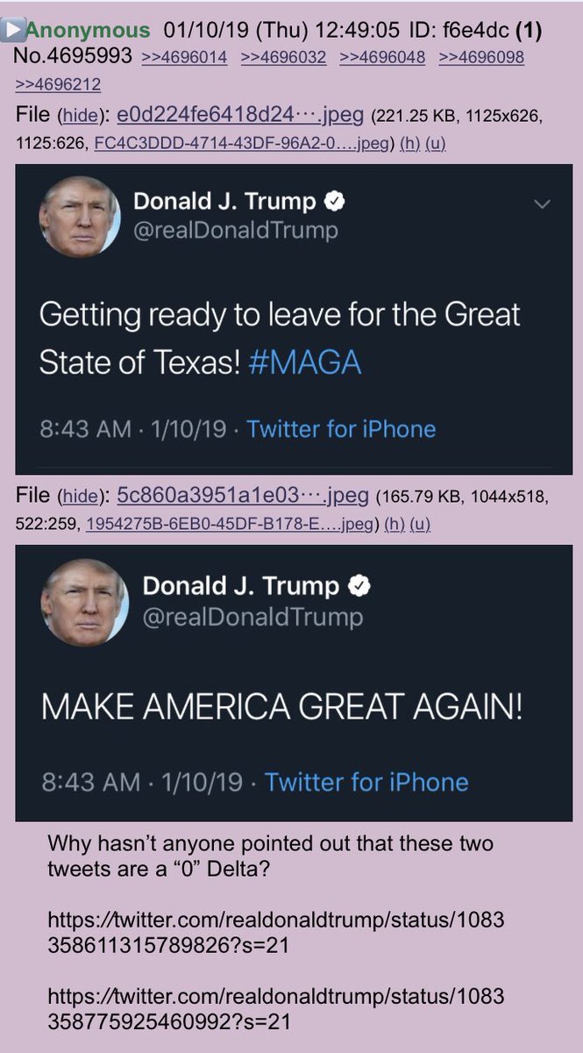Click the (u) link of first file

coord(436,144)
